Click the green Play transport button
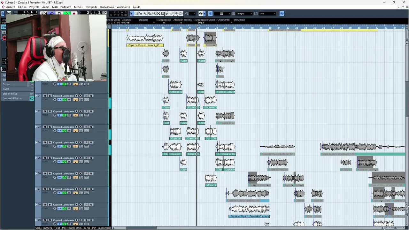409x230 pixels. [x=66, y=13]
